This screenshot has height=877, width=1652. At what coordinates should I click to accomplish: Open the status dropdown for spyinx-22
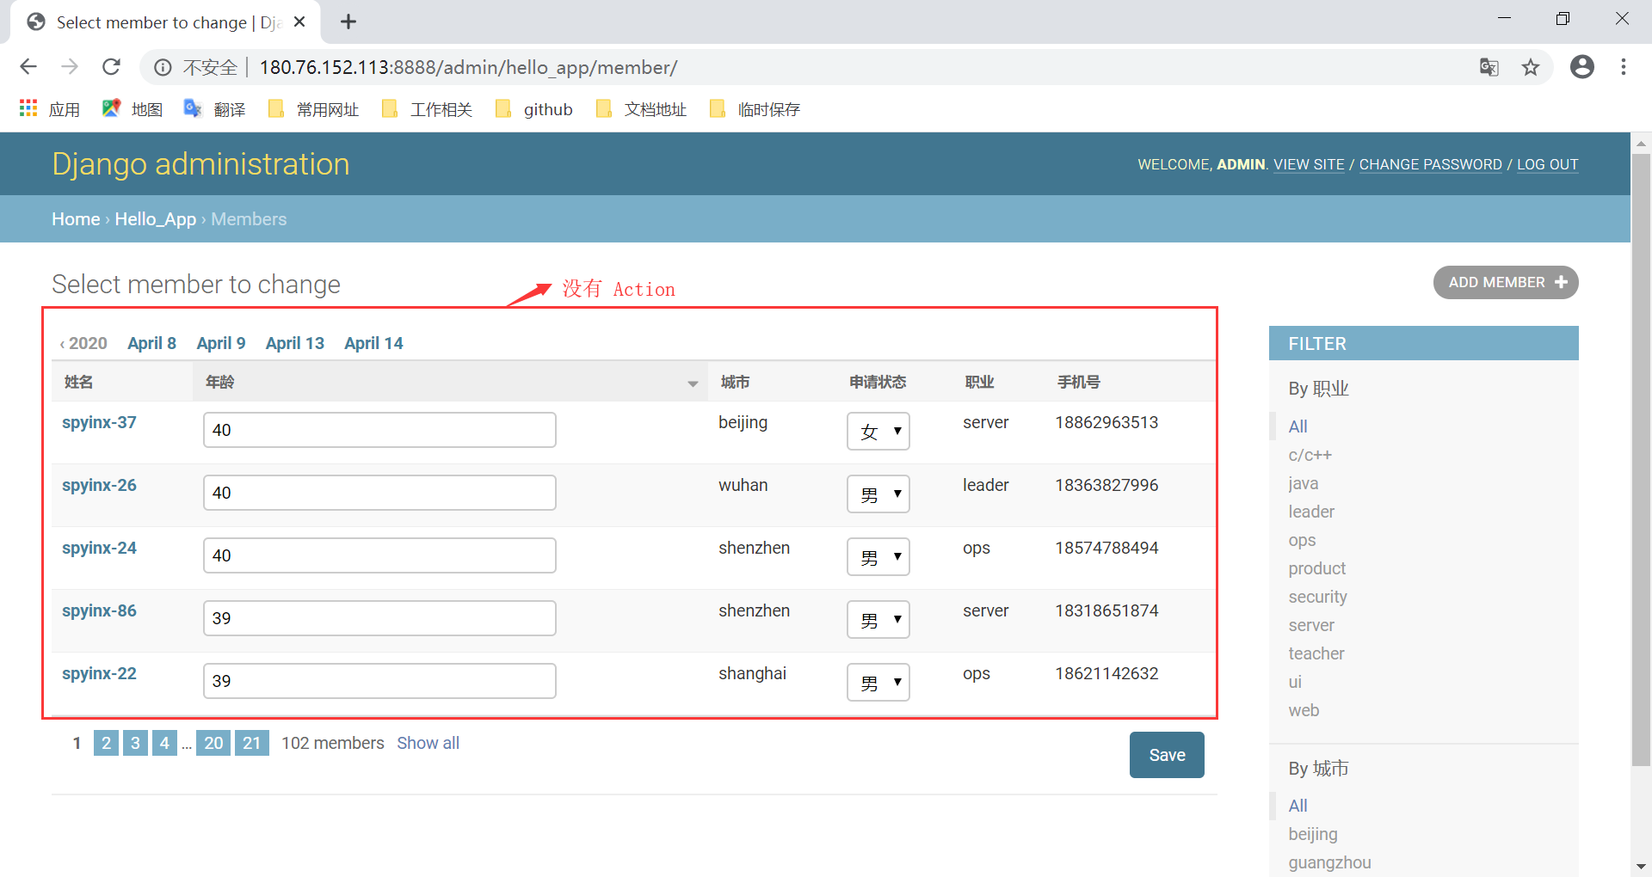click(x=878, y=682)
